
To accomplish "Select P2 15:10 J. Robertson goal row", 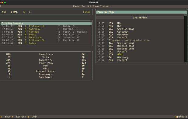I will [46, 37].
